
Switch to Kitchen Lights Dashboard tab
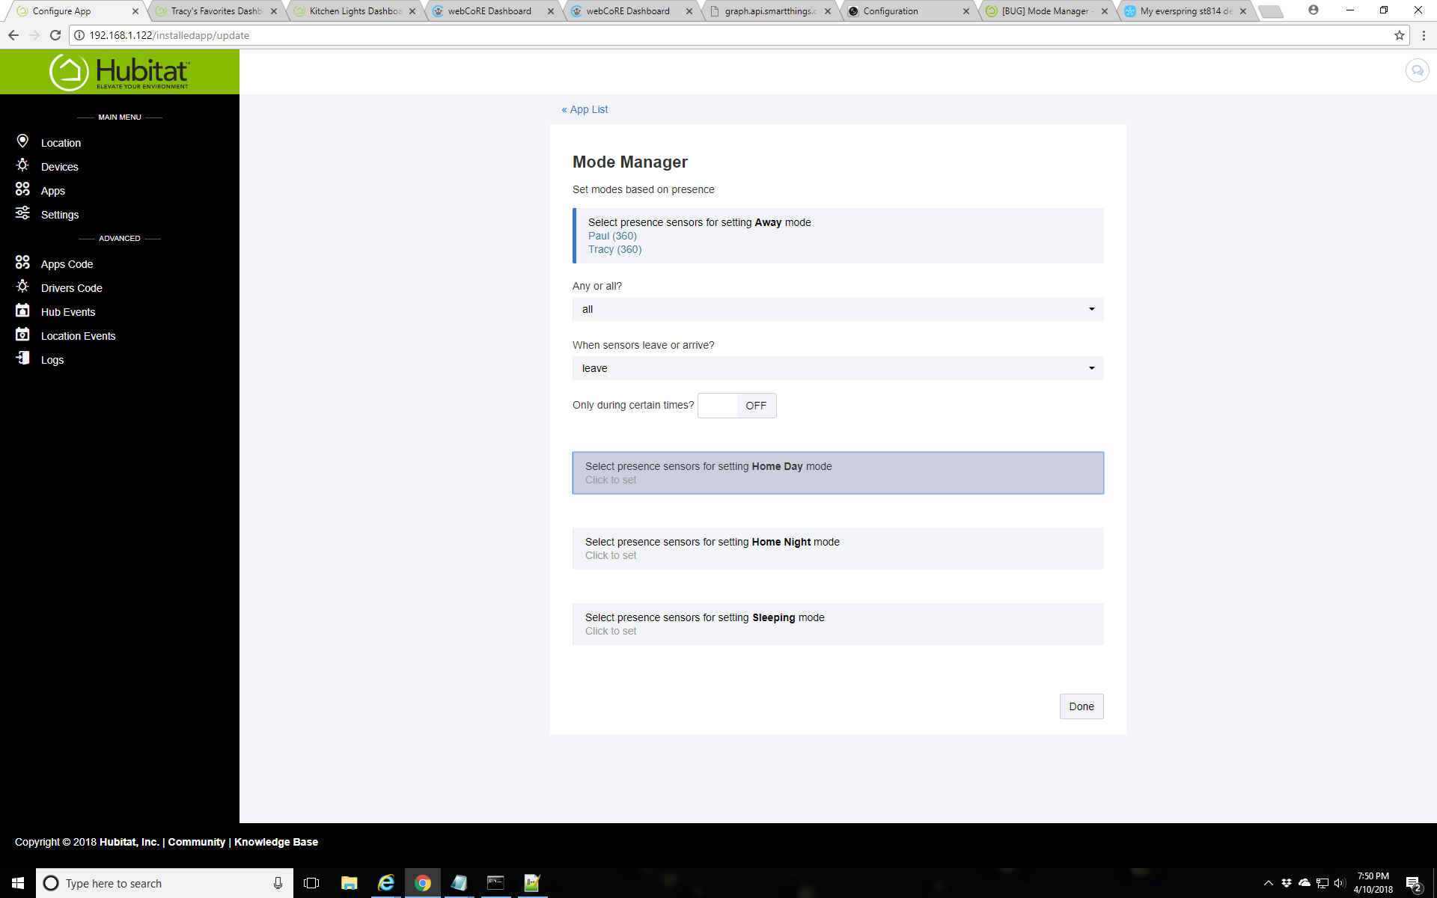(x=355, y=11)
